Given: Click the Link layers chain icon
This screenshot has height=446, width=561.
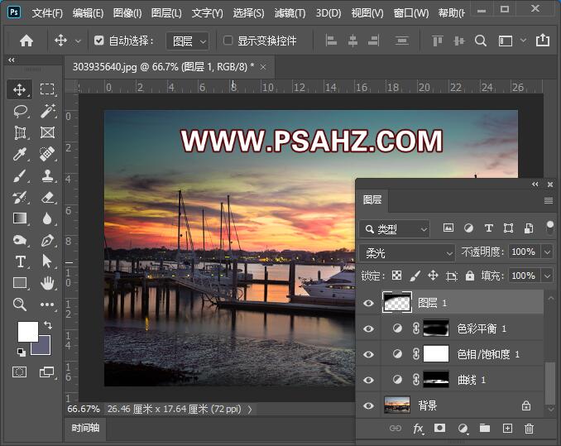Looking at the screenshot, I should coord(396,428).
